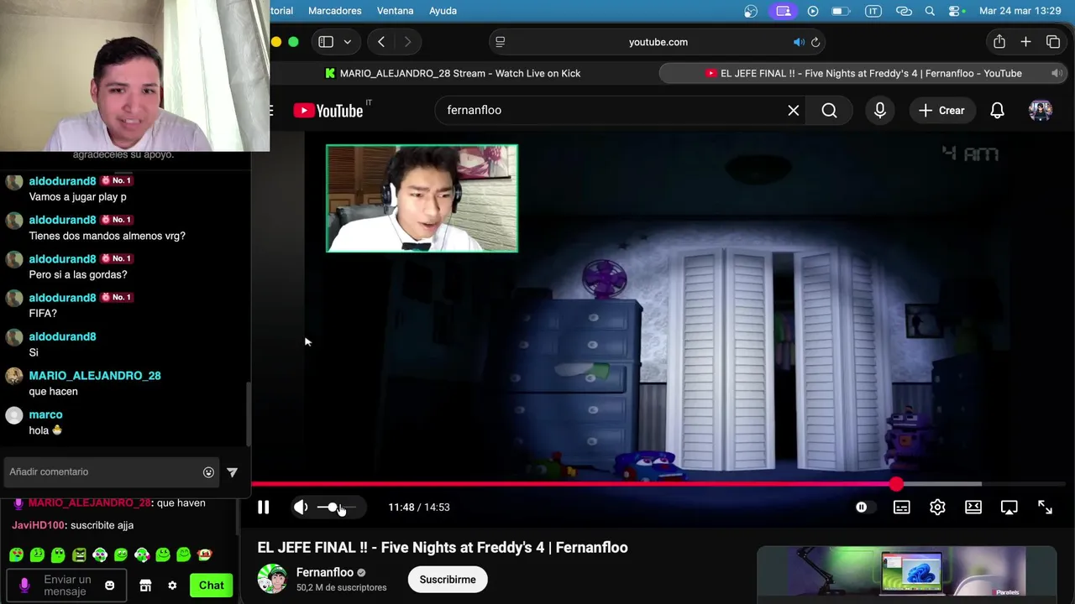Open macOS Control Center
Screen dimensions: 1075x604
point(956,11)
